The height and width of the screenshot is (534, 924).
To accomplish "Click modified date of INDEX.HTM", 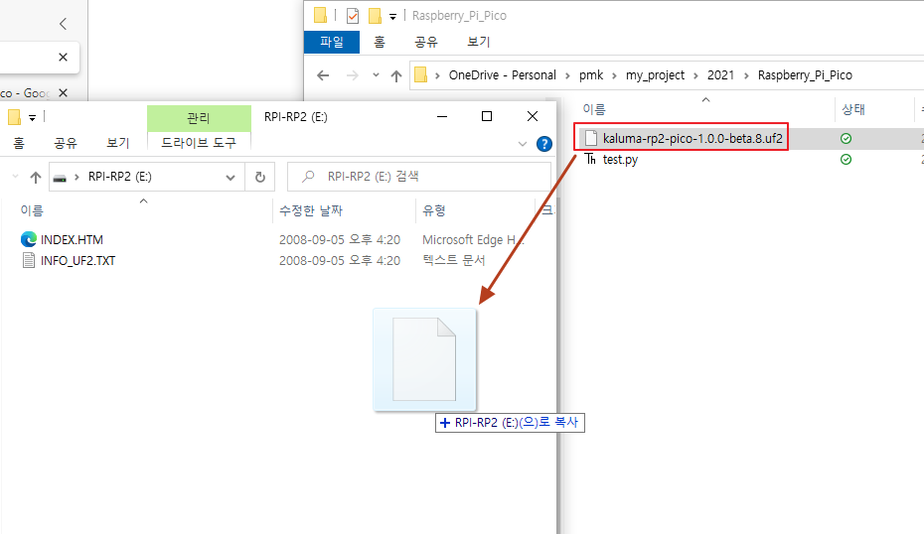I will 340,239.
